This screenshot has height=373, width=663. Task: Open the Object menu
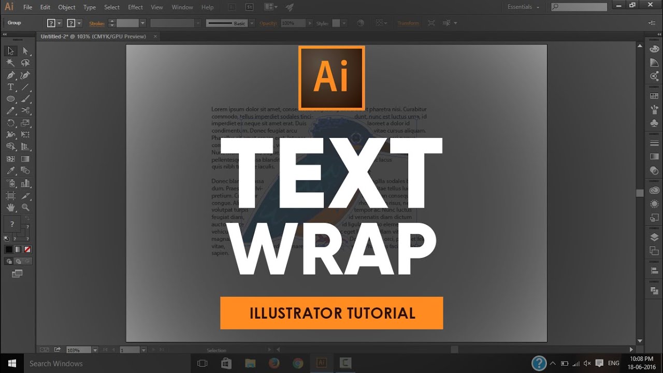tap(66, 7)
